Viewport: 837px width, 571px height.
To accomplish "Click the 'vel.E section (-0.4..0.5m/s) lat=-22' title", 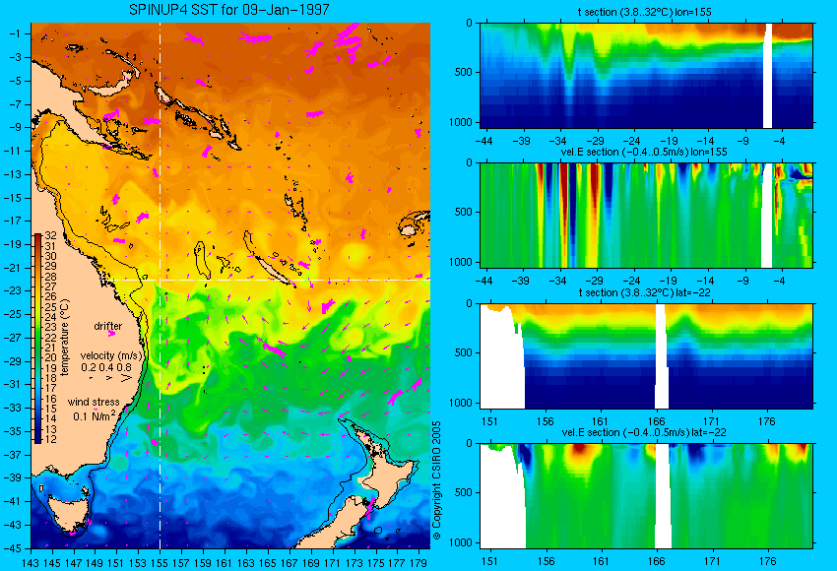I will point(644,432).
